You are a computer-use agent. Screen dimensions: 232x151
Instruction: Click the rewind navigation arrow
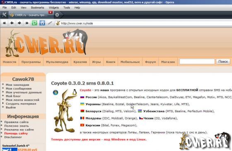tap(5, 23)
